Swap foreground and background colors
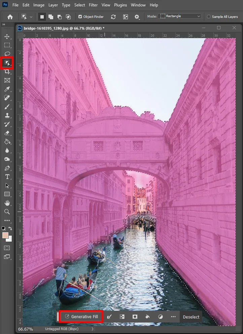This screenshot has height=334, width=243. tap(10, 229)
